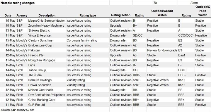Click the Praeco Pte description cell

tap(47, 55)
